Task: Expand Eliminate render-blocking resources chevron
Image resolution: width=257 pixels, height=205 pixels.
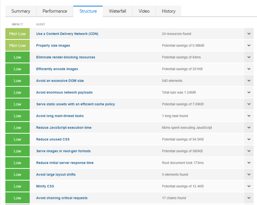Action: coord(249,57)
